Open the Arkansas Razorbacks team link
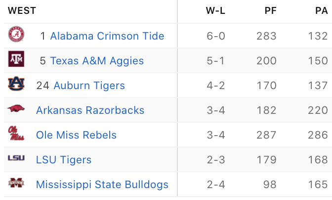The image size is (332, 200). (90, 110)
